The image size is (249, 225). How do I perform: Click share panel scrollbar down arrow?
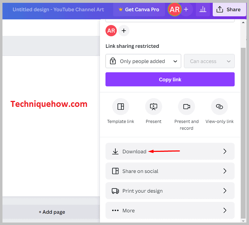pyautogui.click(x=243, y=221)
